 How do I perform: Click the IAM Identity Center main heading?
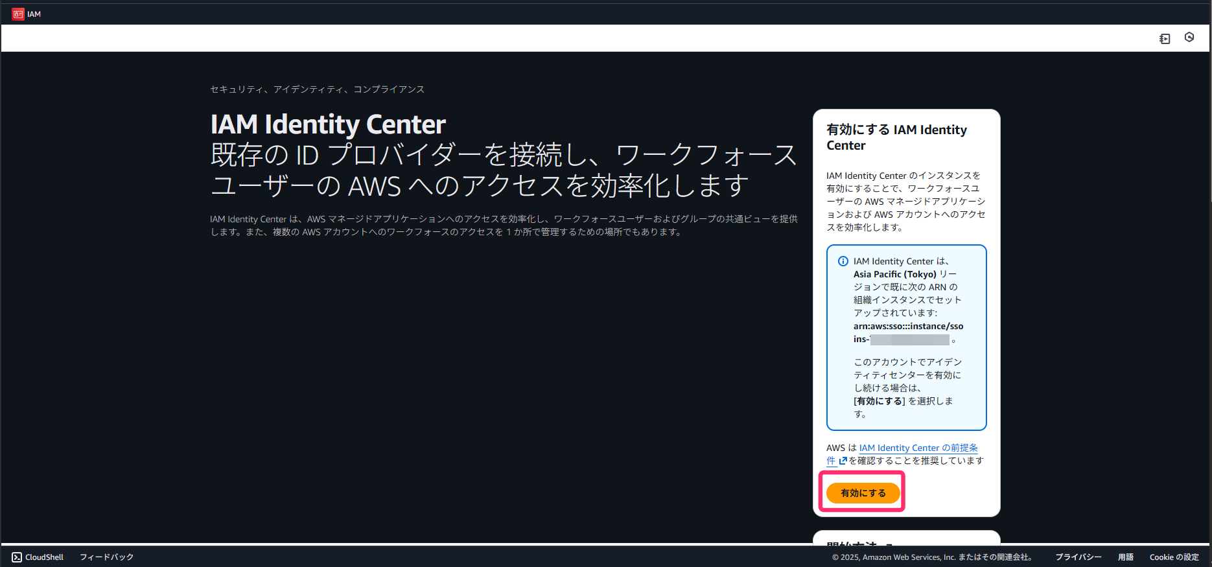click(x=328, y=124)
